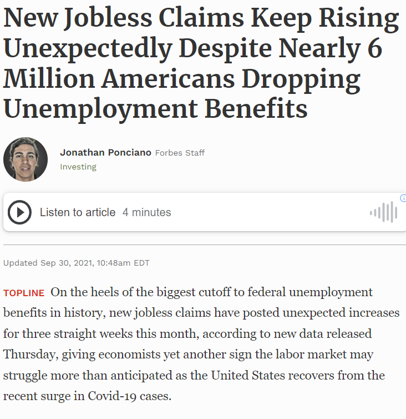Click the Updated Sep 30, 2021 timestamp
406x419 pixels.
77,263
